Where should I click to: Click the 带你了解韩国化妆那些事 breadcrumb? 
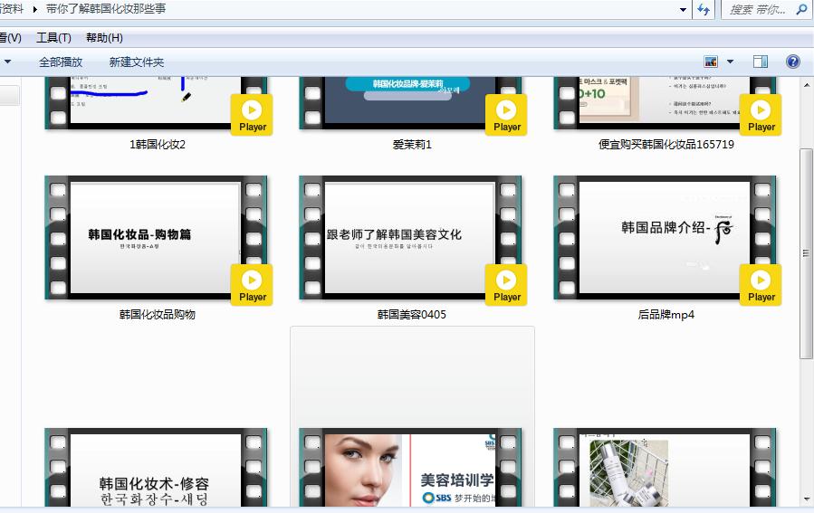pyautogui.click(x=106, y=9)
